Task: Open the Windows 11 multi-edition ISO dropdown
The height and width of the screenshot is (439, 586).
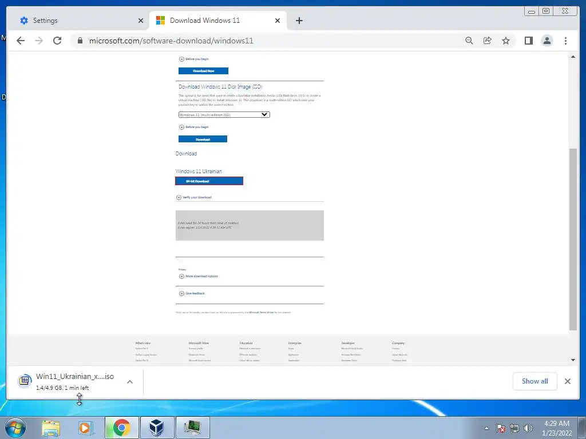Action: point(224,114)
